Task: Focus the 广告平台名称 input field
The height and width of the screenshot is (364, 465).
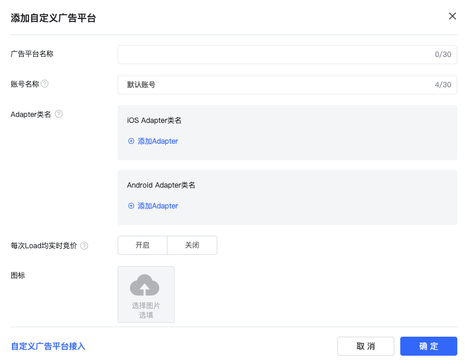Action: [273, 55]
